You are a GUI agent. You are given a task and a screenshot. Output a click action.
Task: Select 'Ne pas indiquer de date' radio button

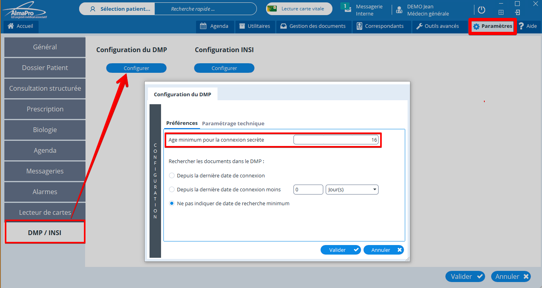172,203
